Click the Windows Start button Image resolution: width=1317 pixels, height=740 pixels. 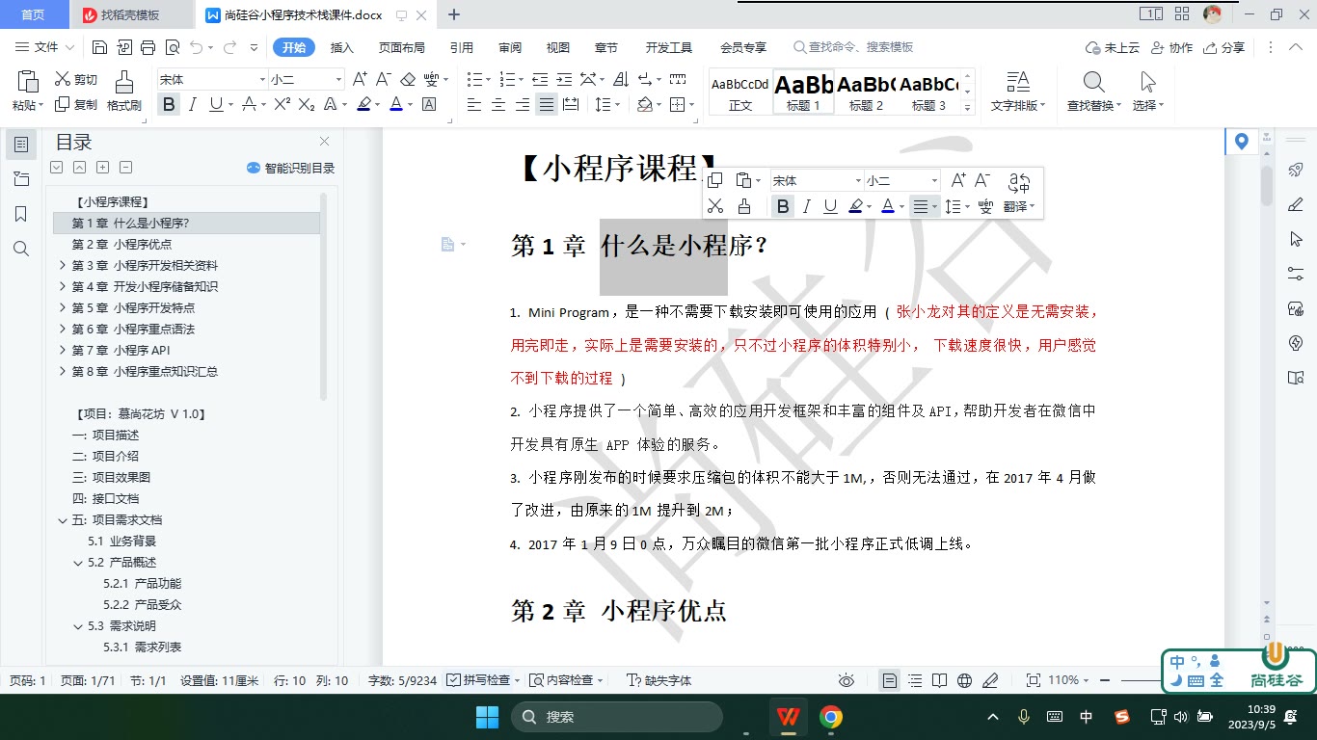[x=487, y=717]
